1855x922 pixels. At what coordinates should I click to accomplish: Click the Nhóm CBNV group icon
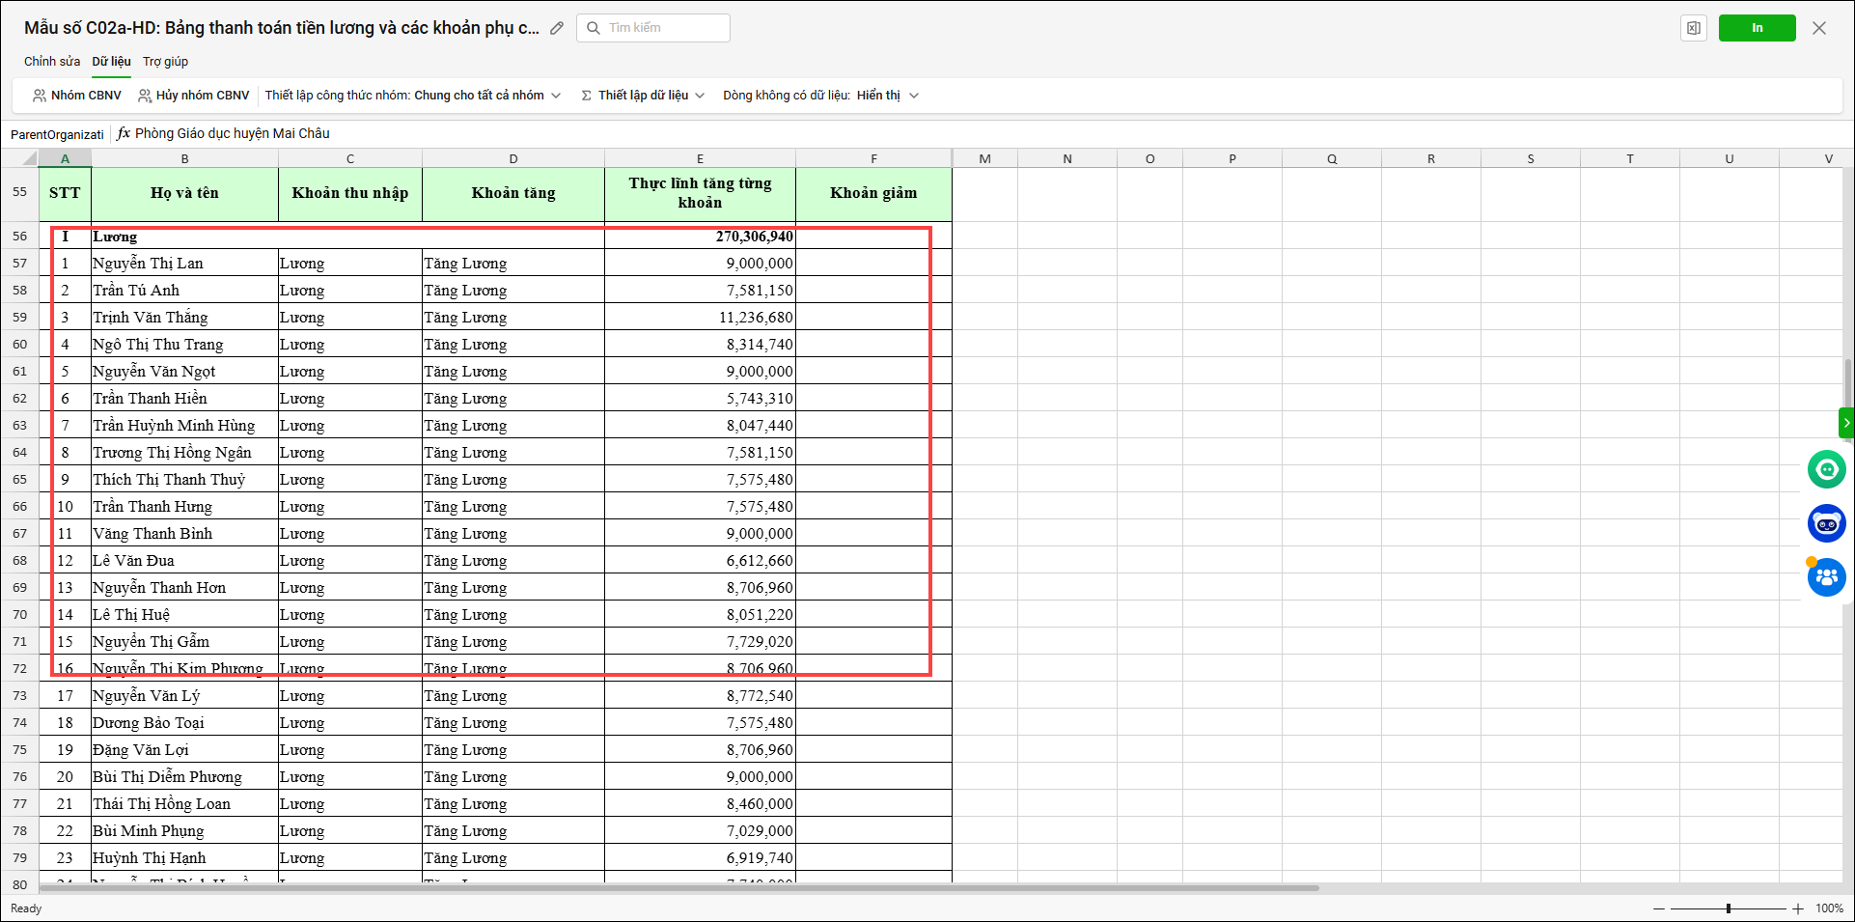tap(40, 96)
